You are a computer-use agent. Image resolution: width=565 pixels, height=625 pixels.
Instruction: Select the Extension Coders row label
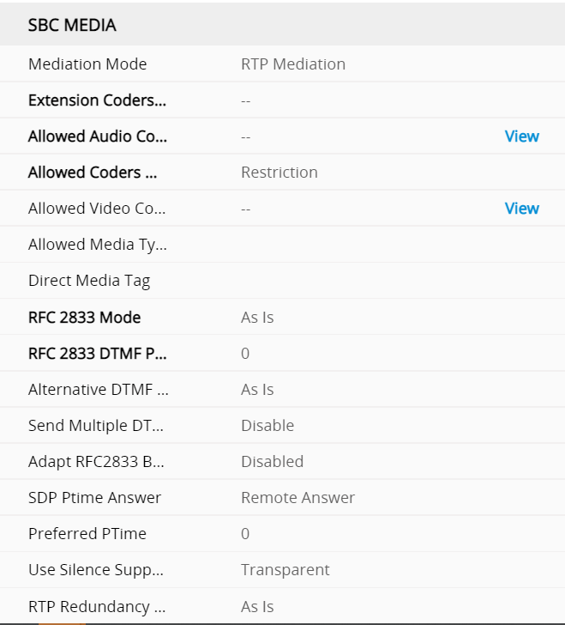[x=97, y=100]
